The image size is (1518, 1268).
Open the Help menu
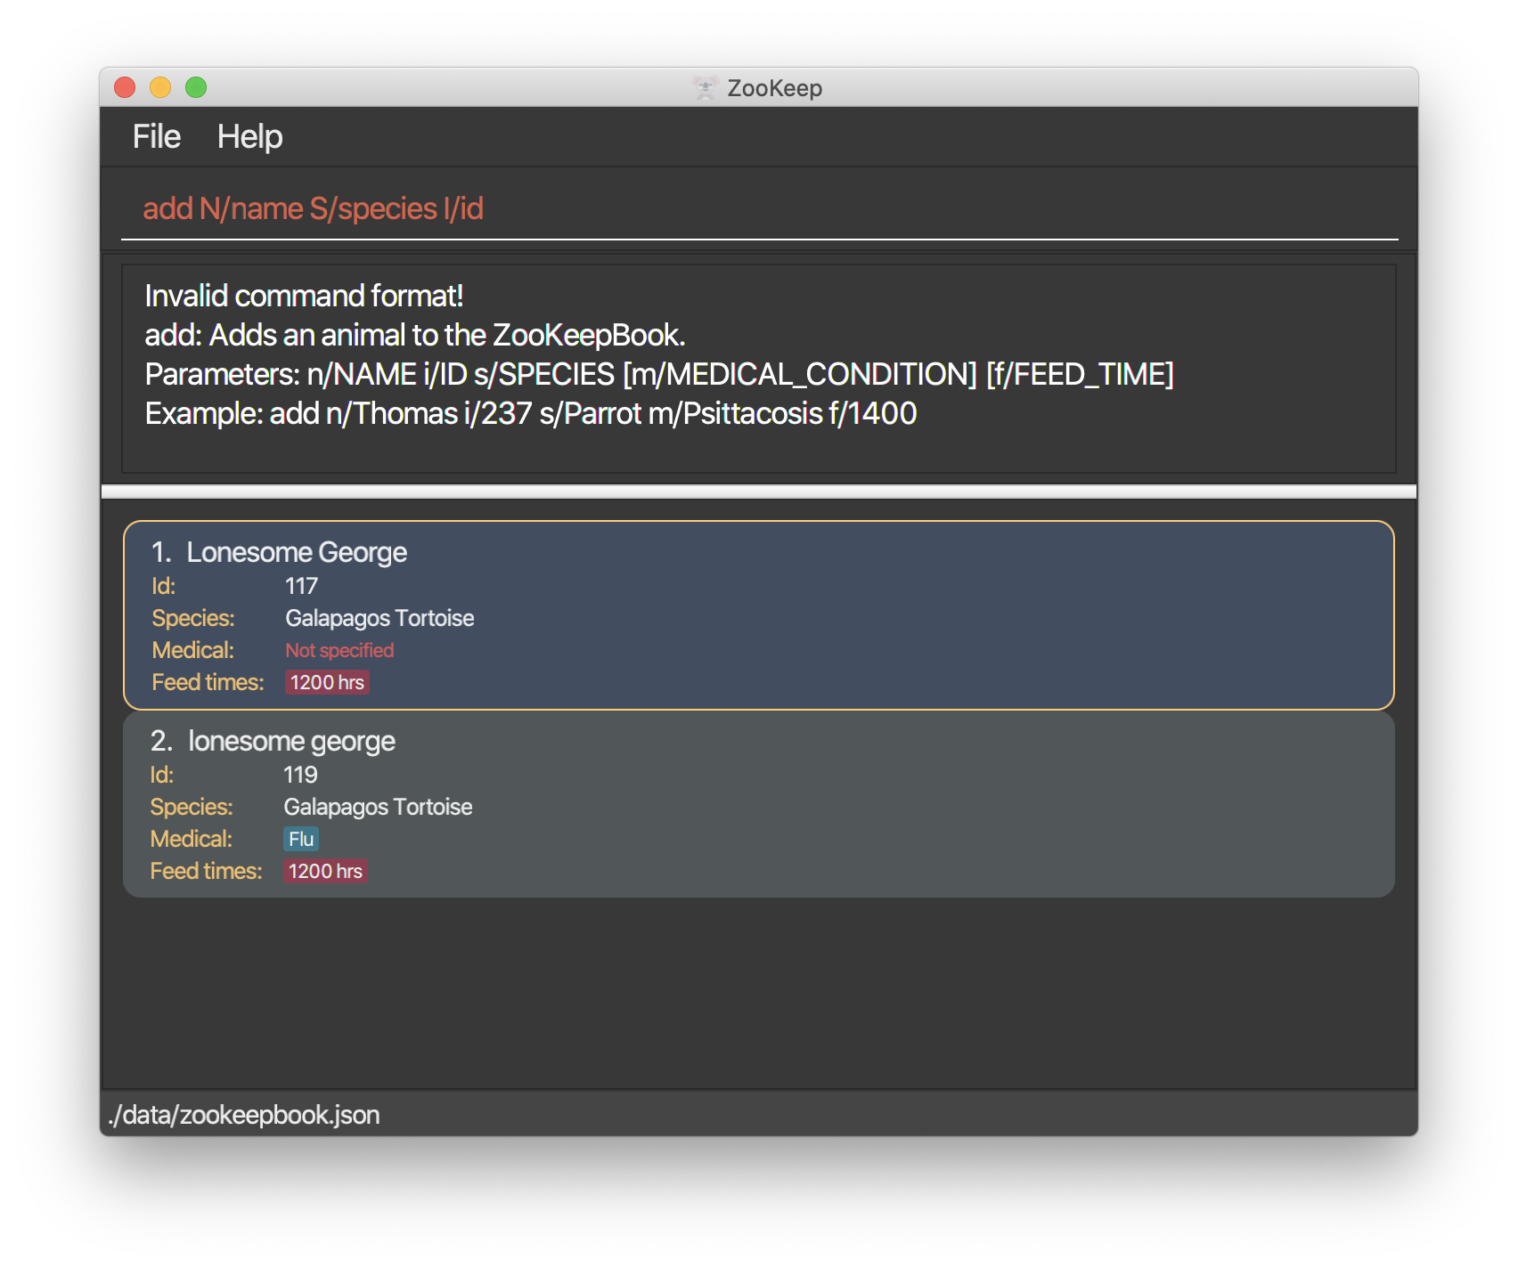[250, 137]
